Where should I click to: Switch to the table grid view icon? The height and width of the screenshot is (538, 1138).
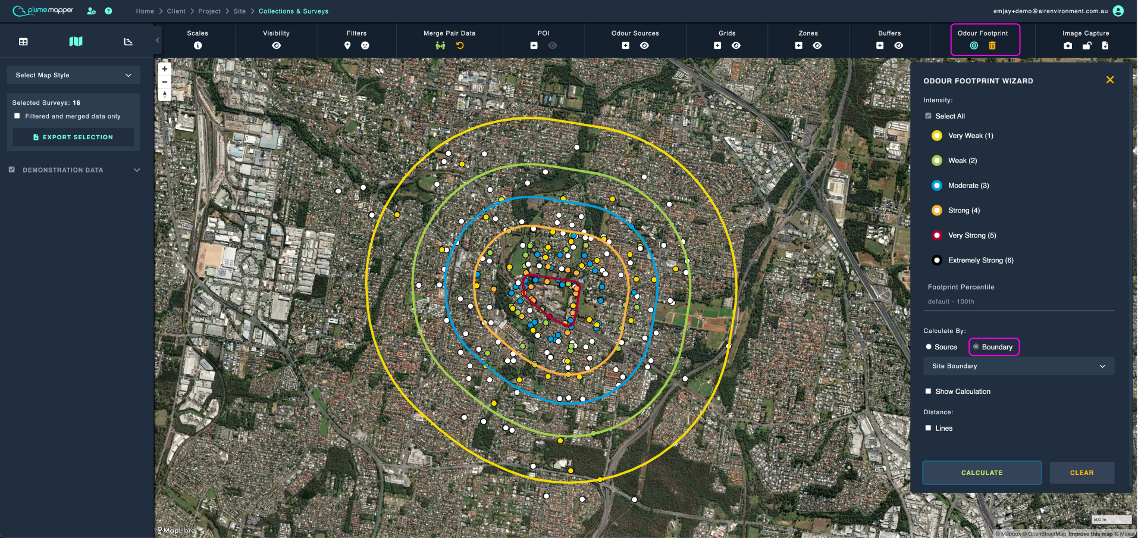point(23,42)
